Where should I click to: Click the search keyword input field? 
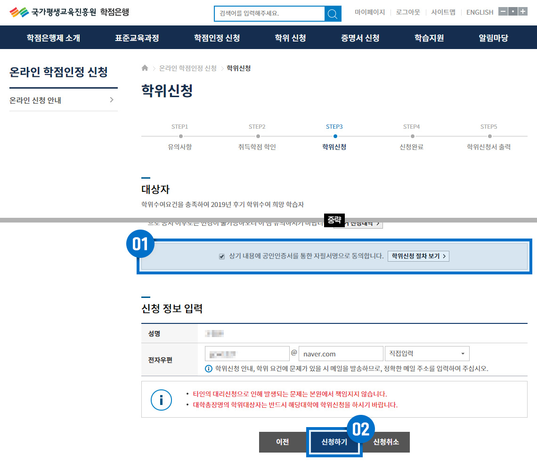point(269,14)
